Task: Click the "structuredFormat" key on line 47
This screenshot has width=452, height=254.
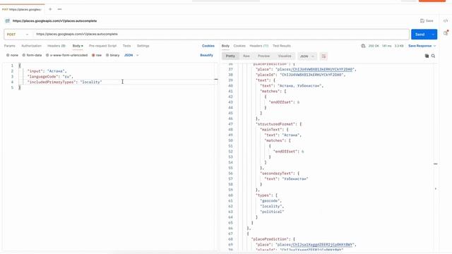Action: (x=276, y=124)
